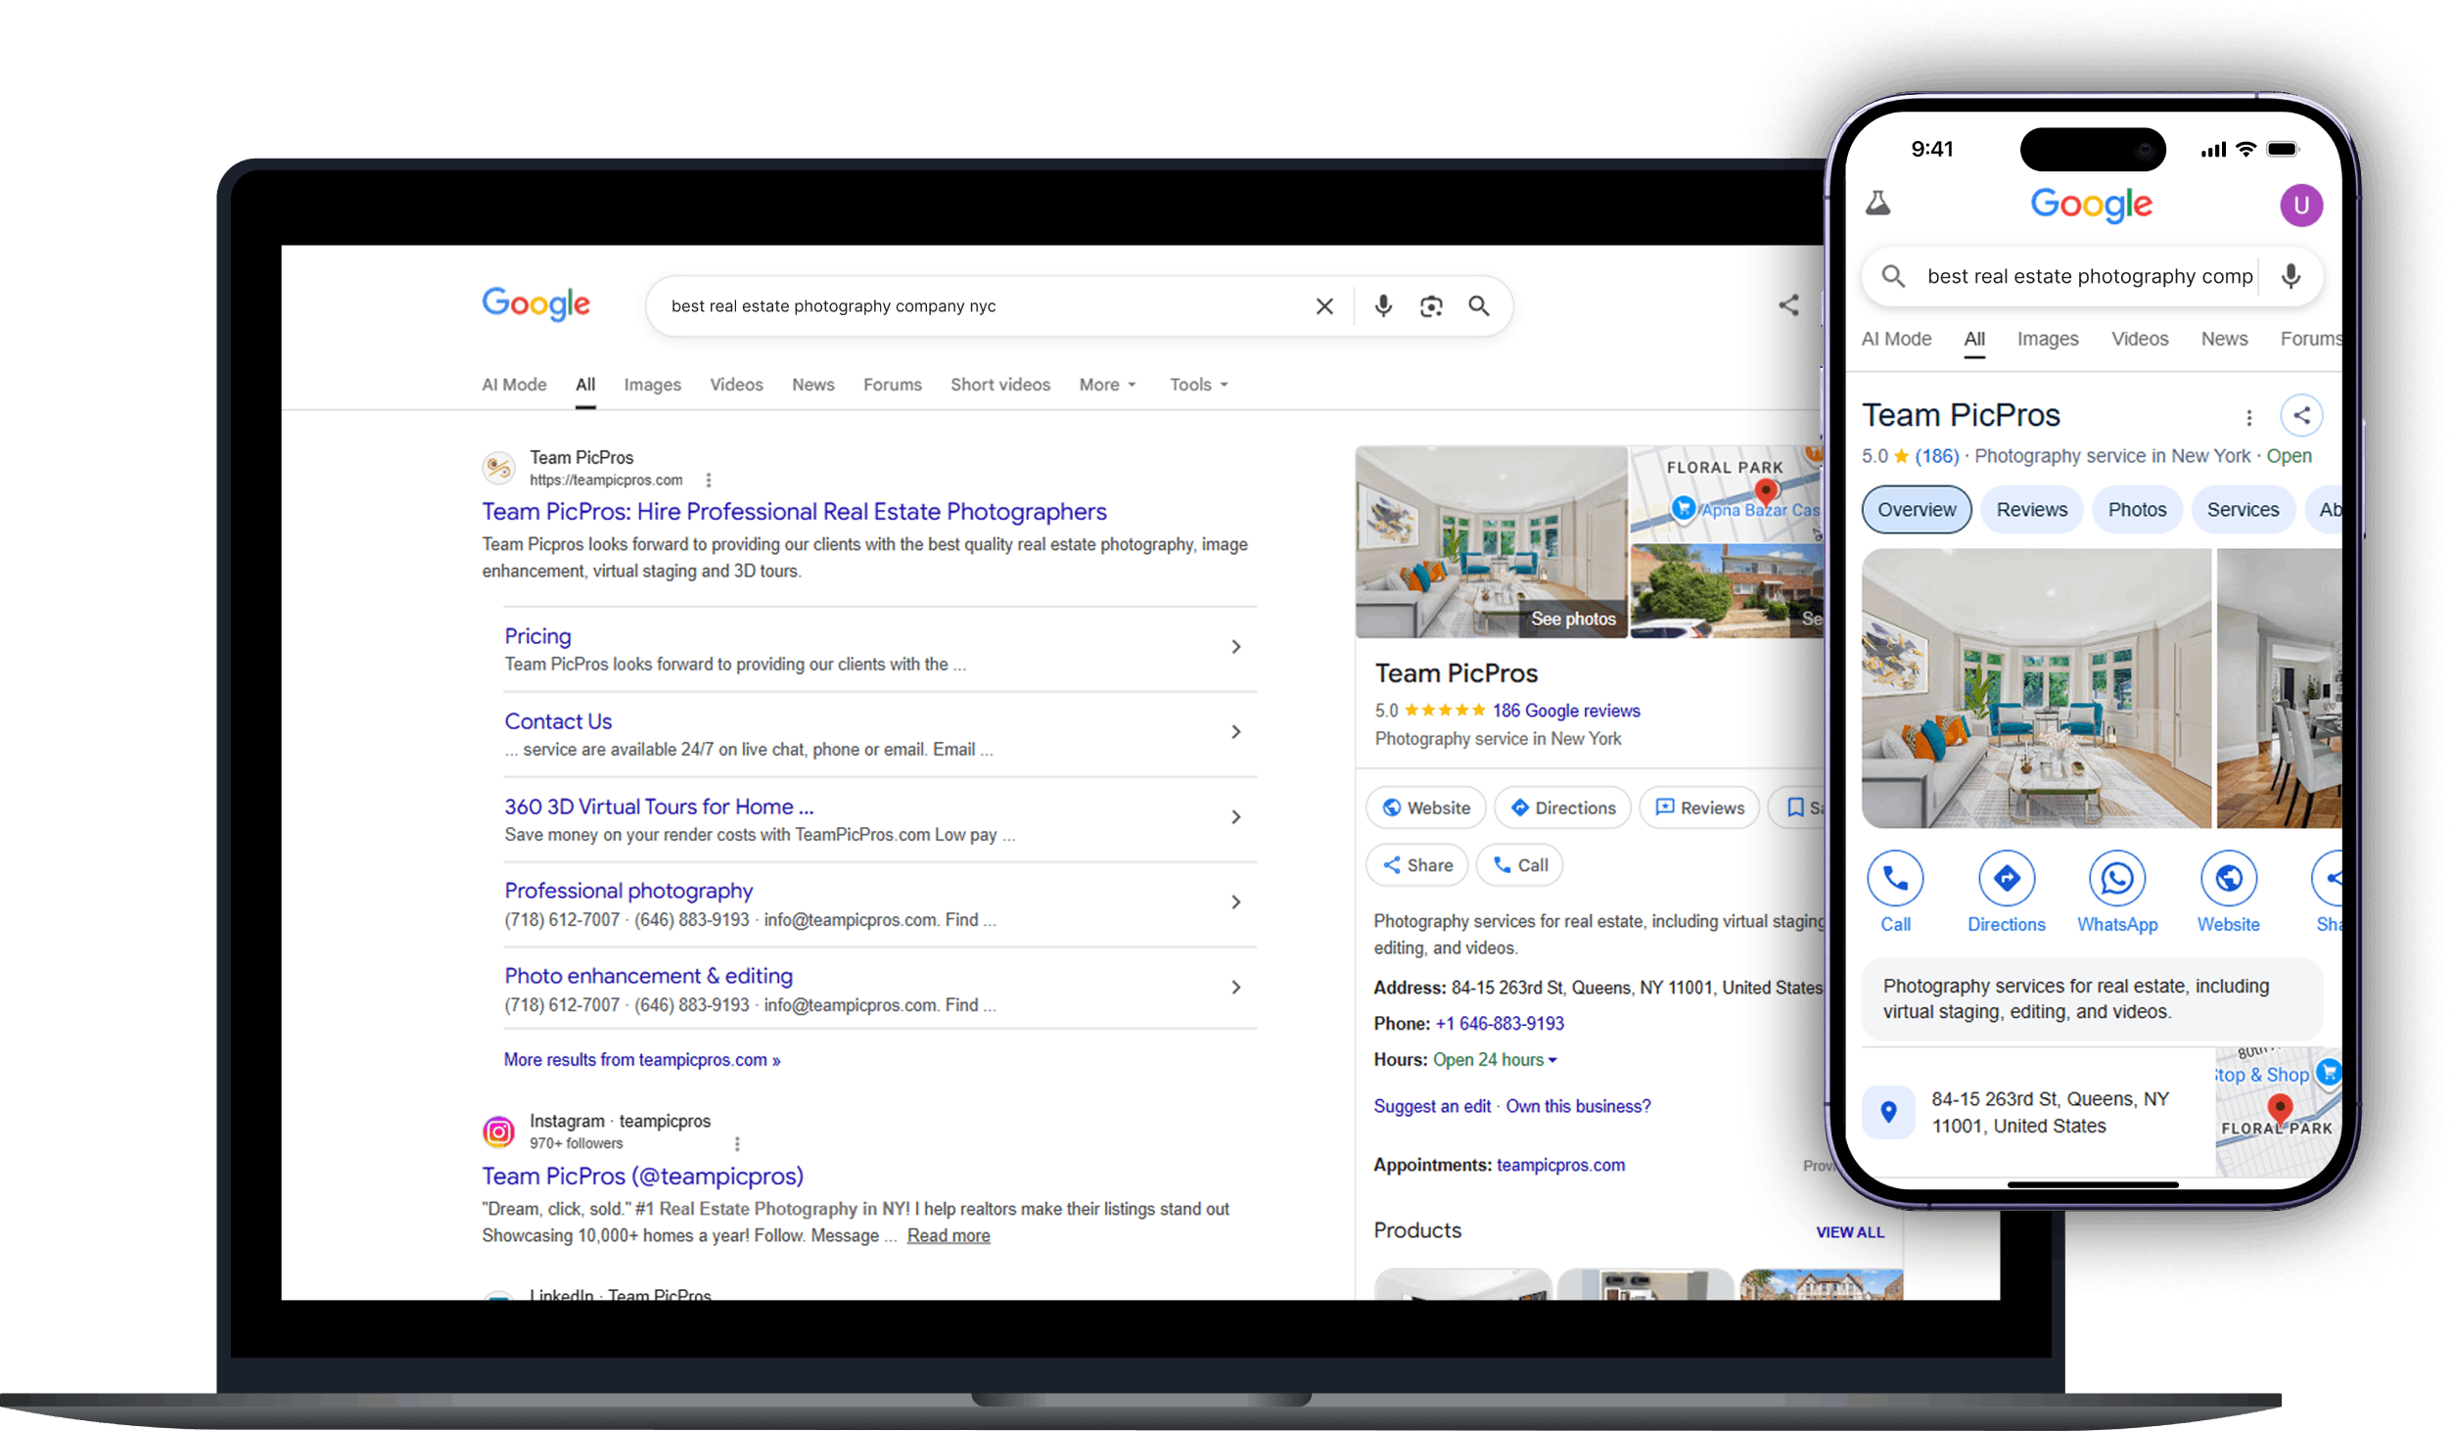The image size is (2453, 1431).
Task: Click the Share button in knowledge panel
Action: 1416,865
